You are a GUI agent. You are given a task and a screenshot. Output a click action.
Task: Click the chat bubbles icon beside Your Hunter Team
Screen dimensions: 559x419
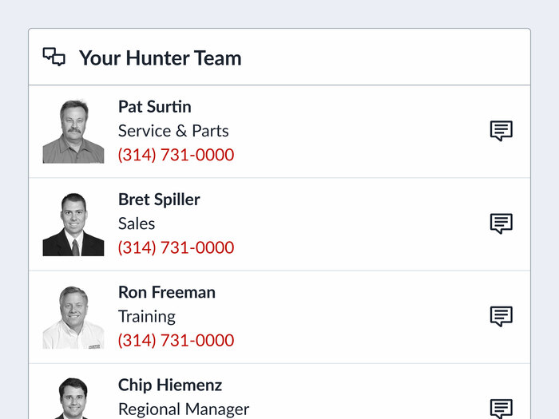tap(54, 57)
